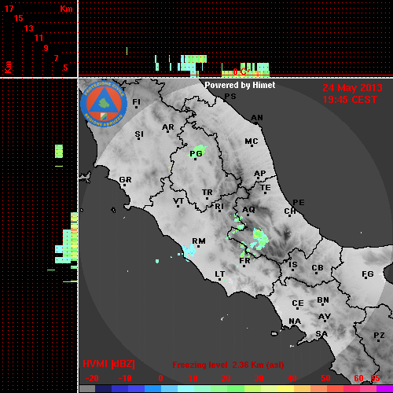This screenshot has width=393, height=393.
Task: Click the 'HVMI [dBZ]' label
Action: click(x=108, y=364)
